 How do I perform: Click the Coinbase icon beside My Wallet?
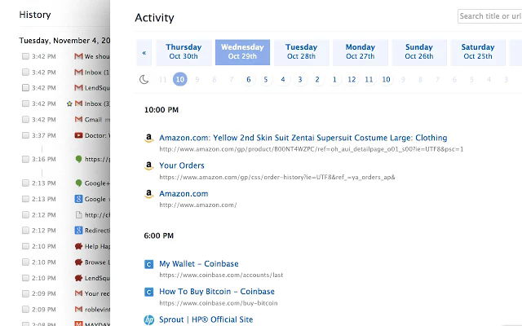148,264
